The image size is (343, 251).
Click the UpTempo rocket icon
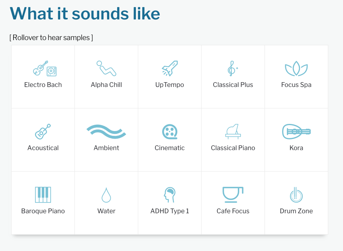click(170, 68)
